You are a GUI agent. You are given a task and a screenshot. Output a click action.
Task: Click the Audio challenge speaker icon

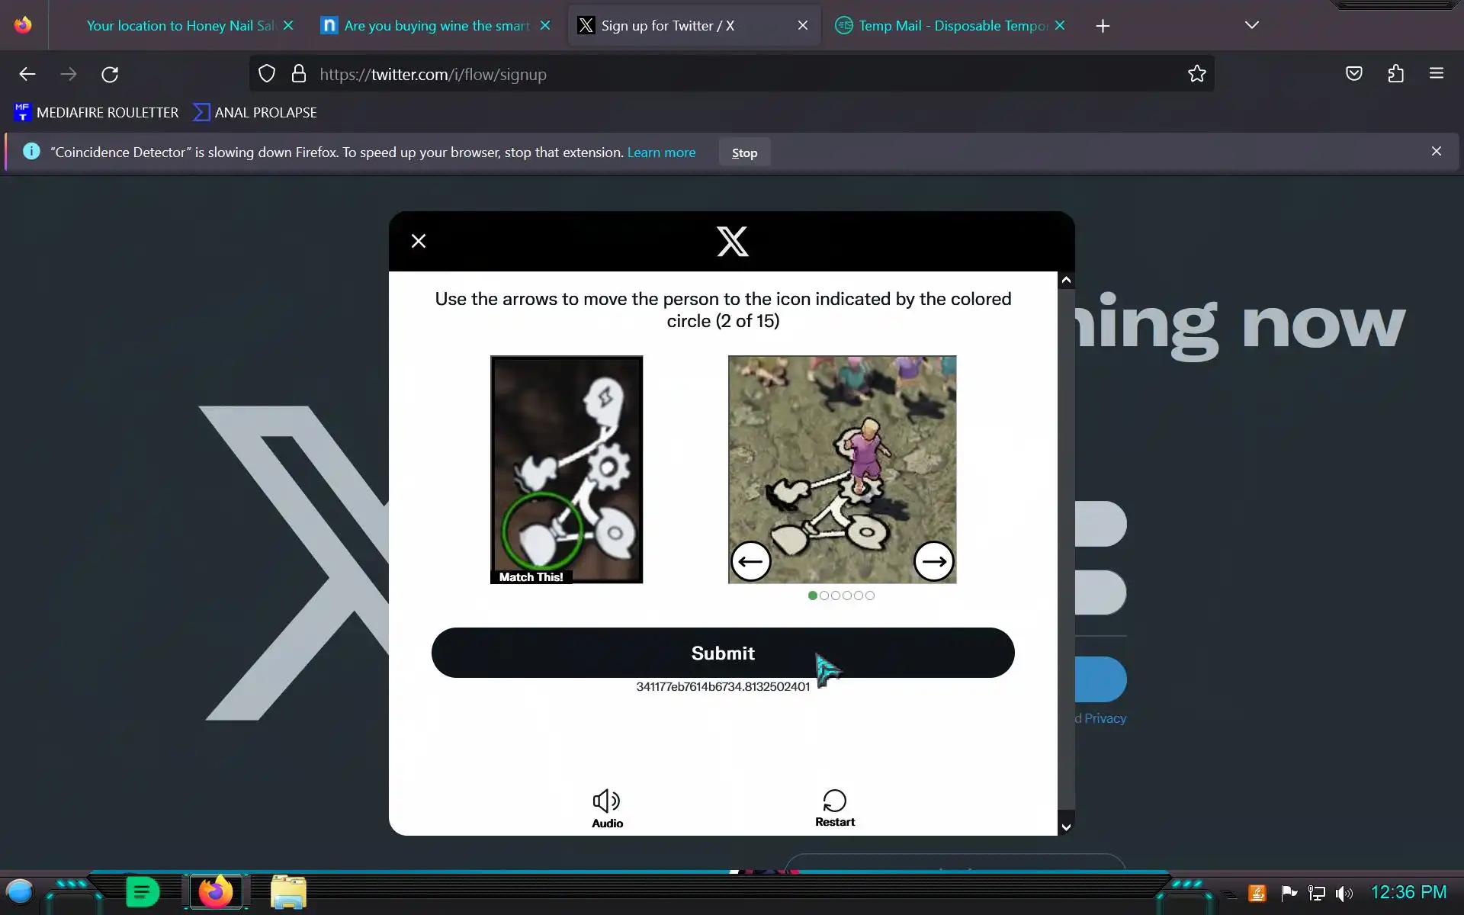[607, 801]
